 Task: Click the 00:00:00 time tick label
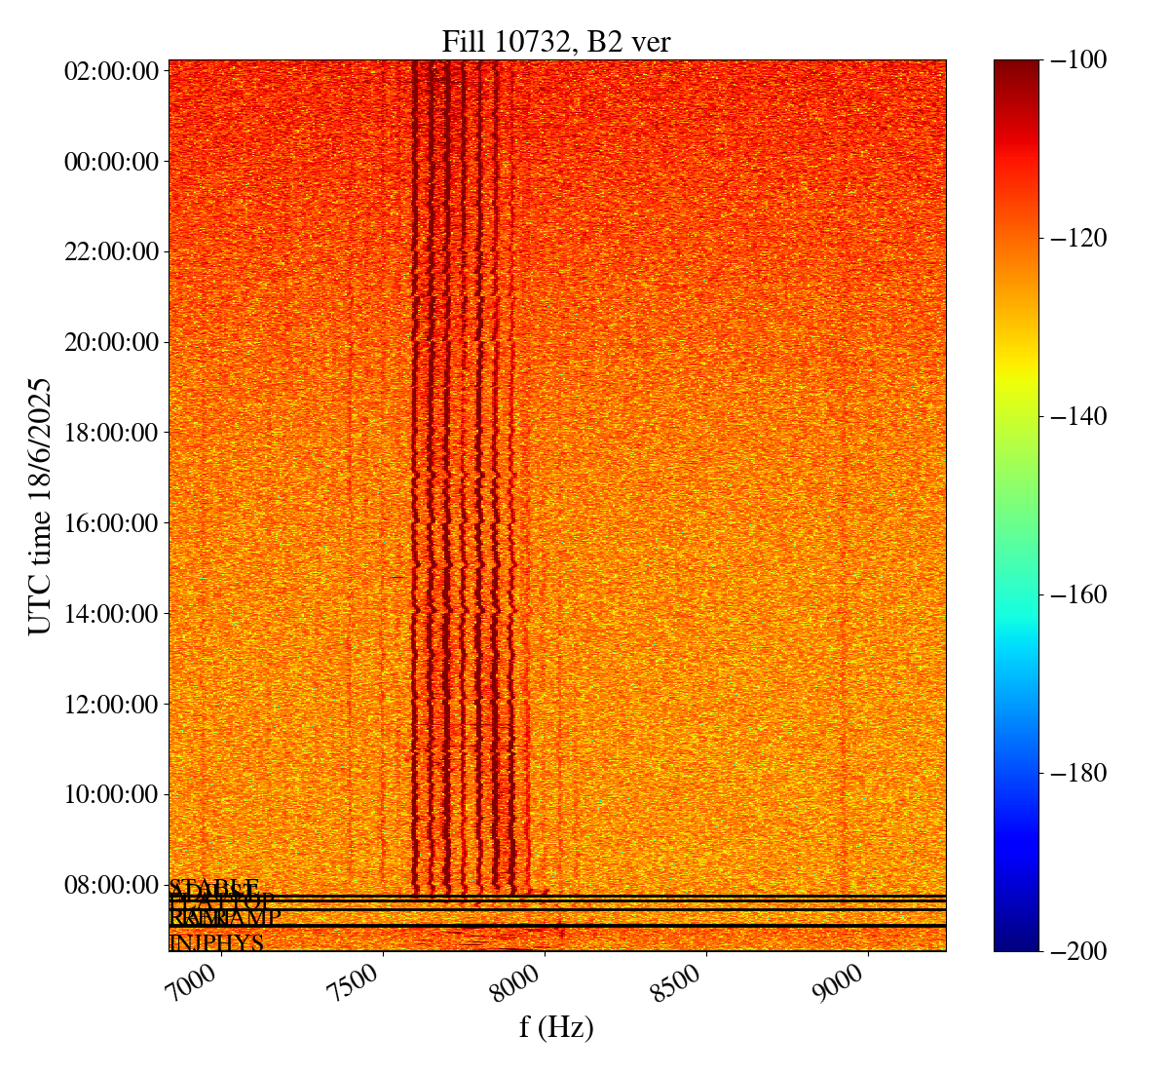[x=111, y=161]
